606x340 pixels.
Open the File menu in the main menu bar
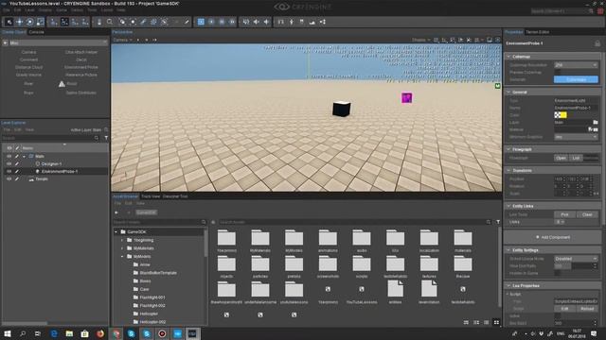[x=7, y=10]
